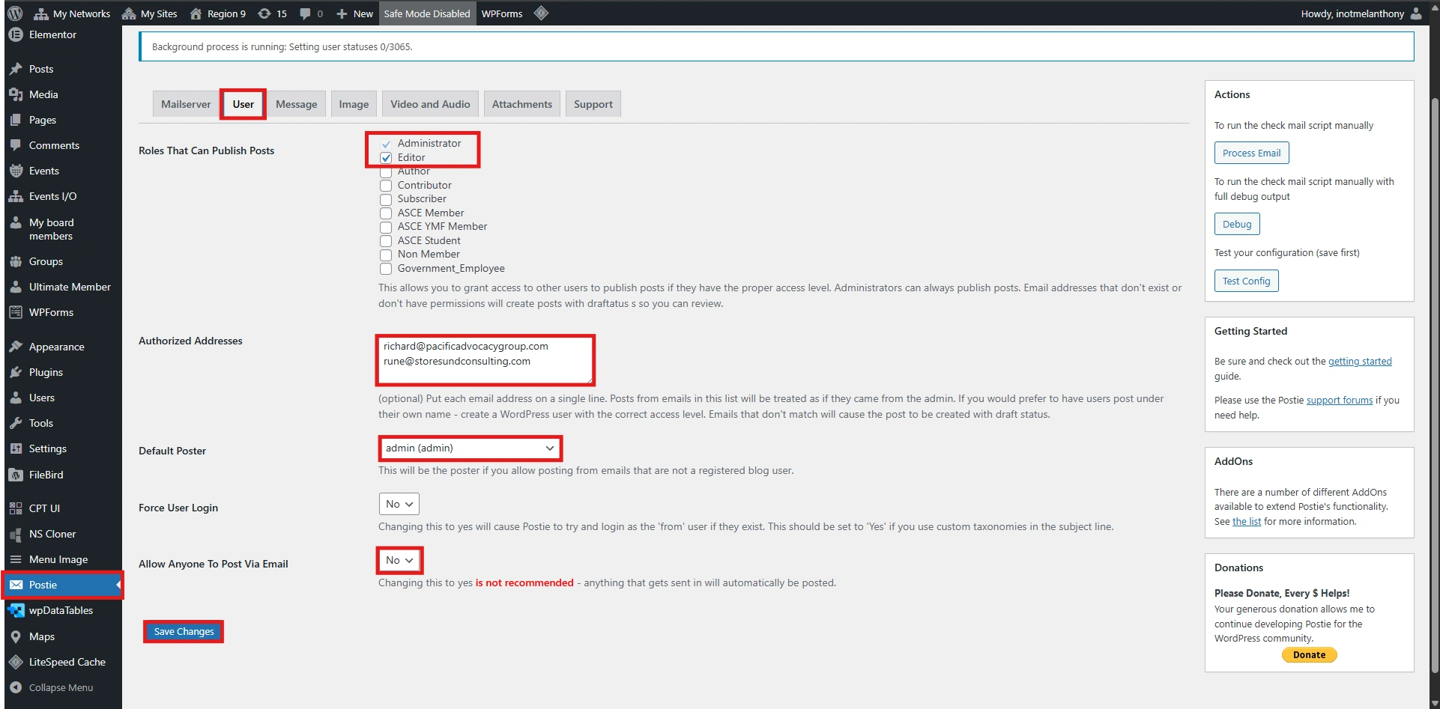This screenshot has width=1440, height=709.
Task: Click the Postie envelope icon in sidebar
Action: 16,585
